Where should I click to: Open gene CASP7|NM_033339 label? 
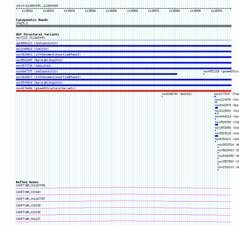[28, 205]
